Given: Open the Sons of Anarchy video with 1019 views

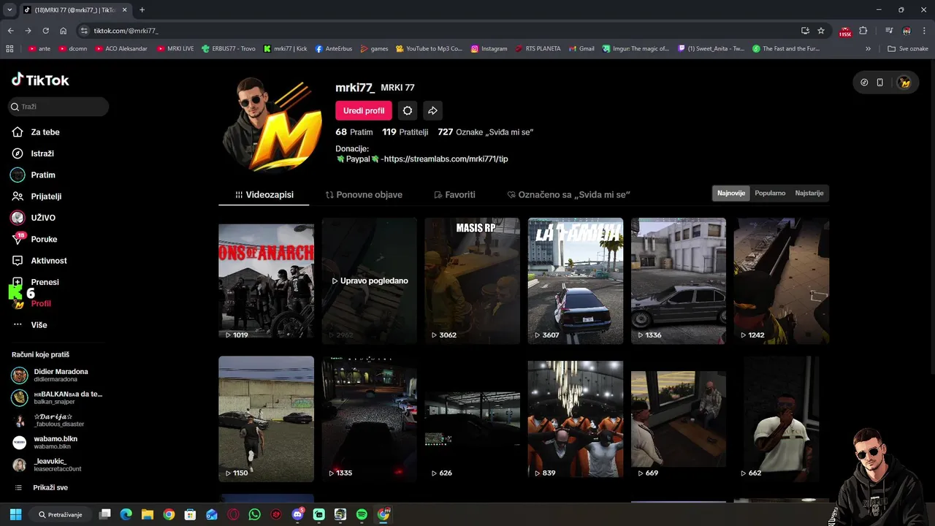Looking at the screenshot, I should (266, 281).
